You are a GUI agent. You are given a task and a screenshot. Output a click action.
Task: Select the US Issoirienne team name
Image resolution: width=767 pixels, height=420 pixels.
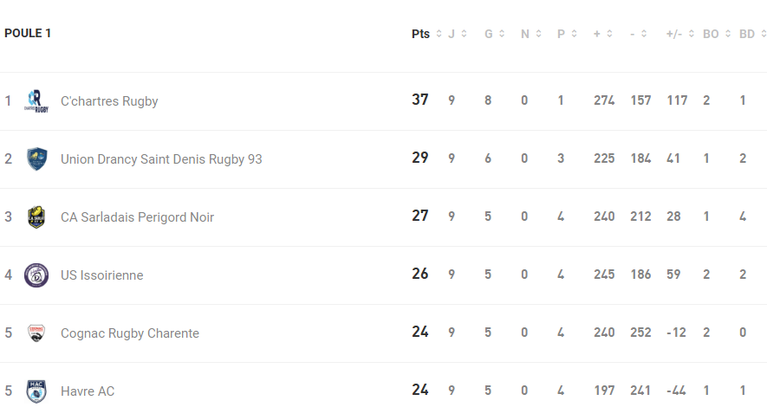tap(102, 275)
